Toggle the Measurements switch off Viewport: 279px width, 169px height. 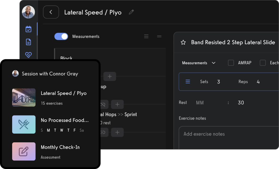tap(61, 36)
